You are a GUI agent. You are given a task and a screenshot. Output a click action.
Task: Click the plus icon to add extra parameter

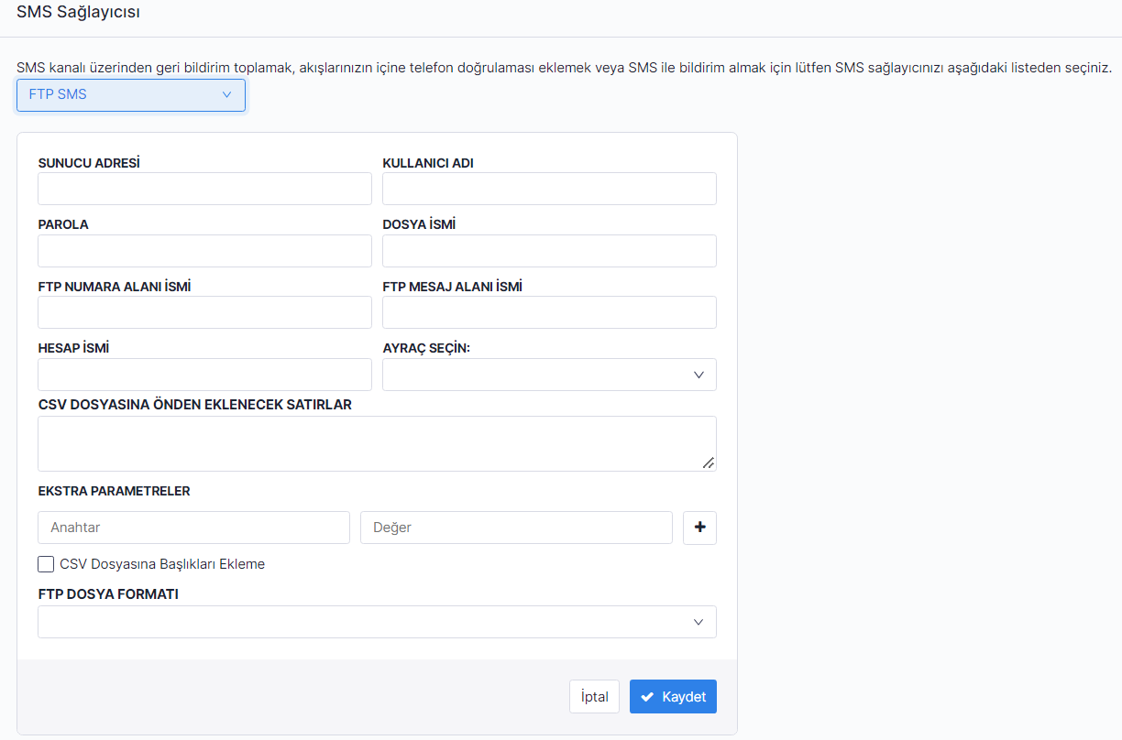[699, 528]
